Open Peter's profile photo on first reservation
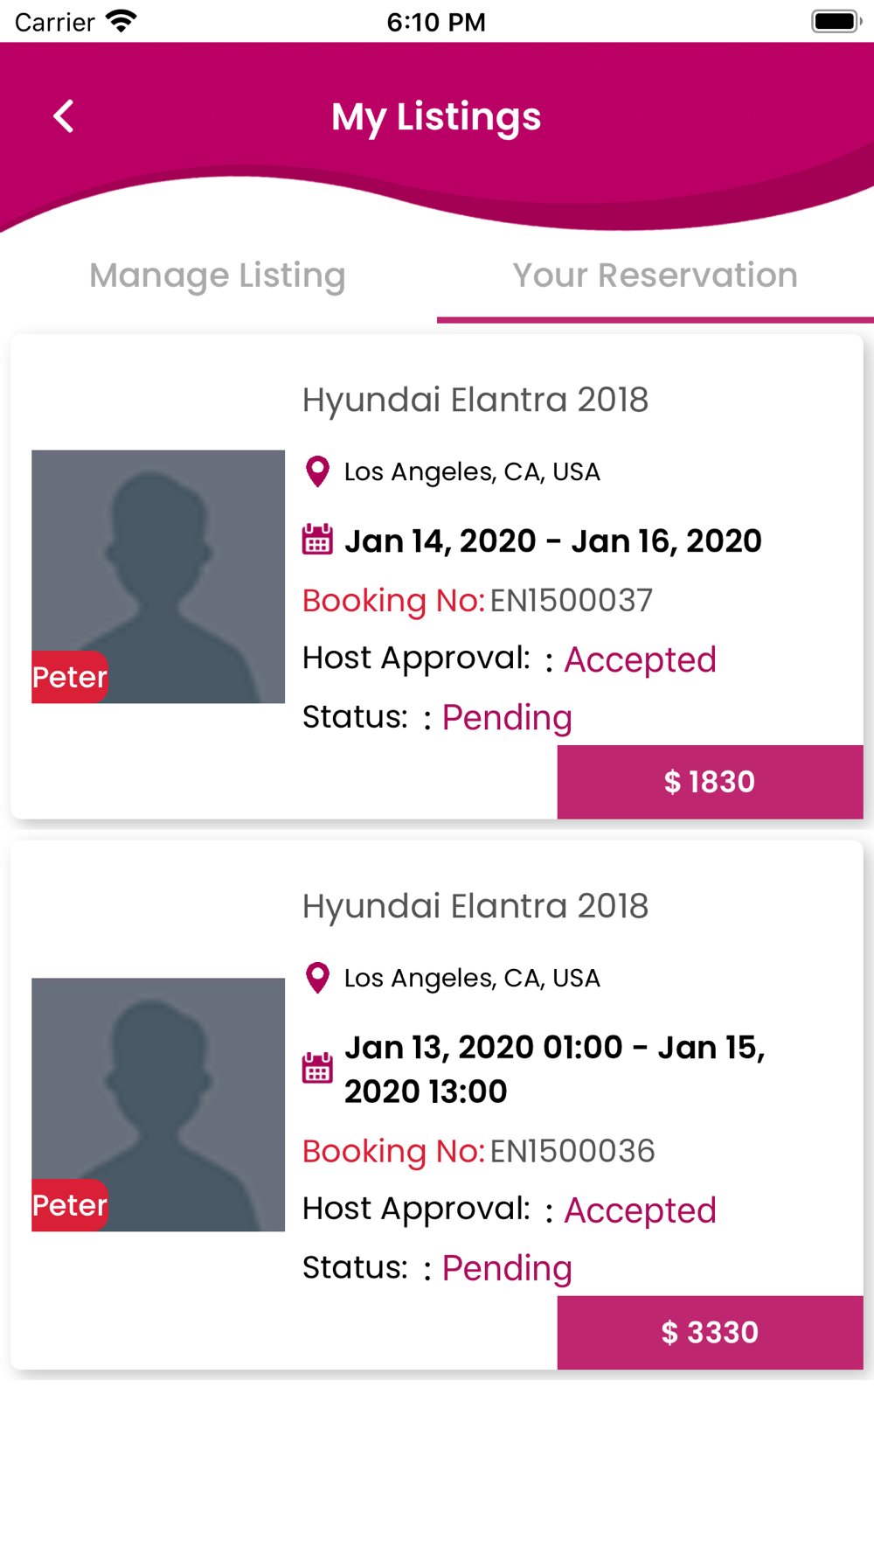 158,560
